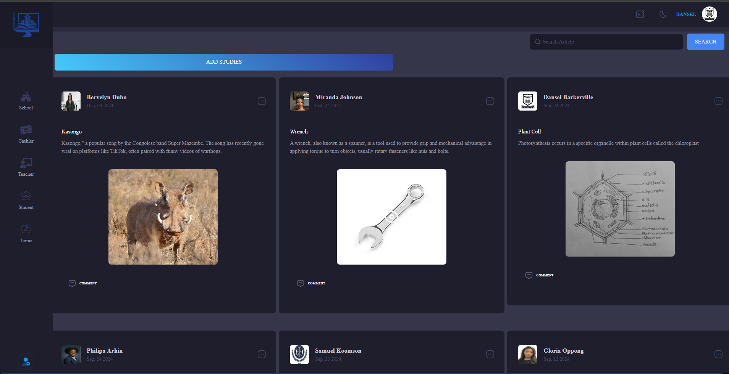Screen dimensions: 729x374
Task: Focus the Search Article input field
Action: point(609,42)
